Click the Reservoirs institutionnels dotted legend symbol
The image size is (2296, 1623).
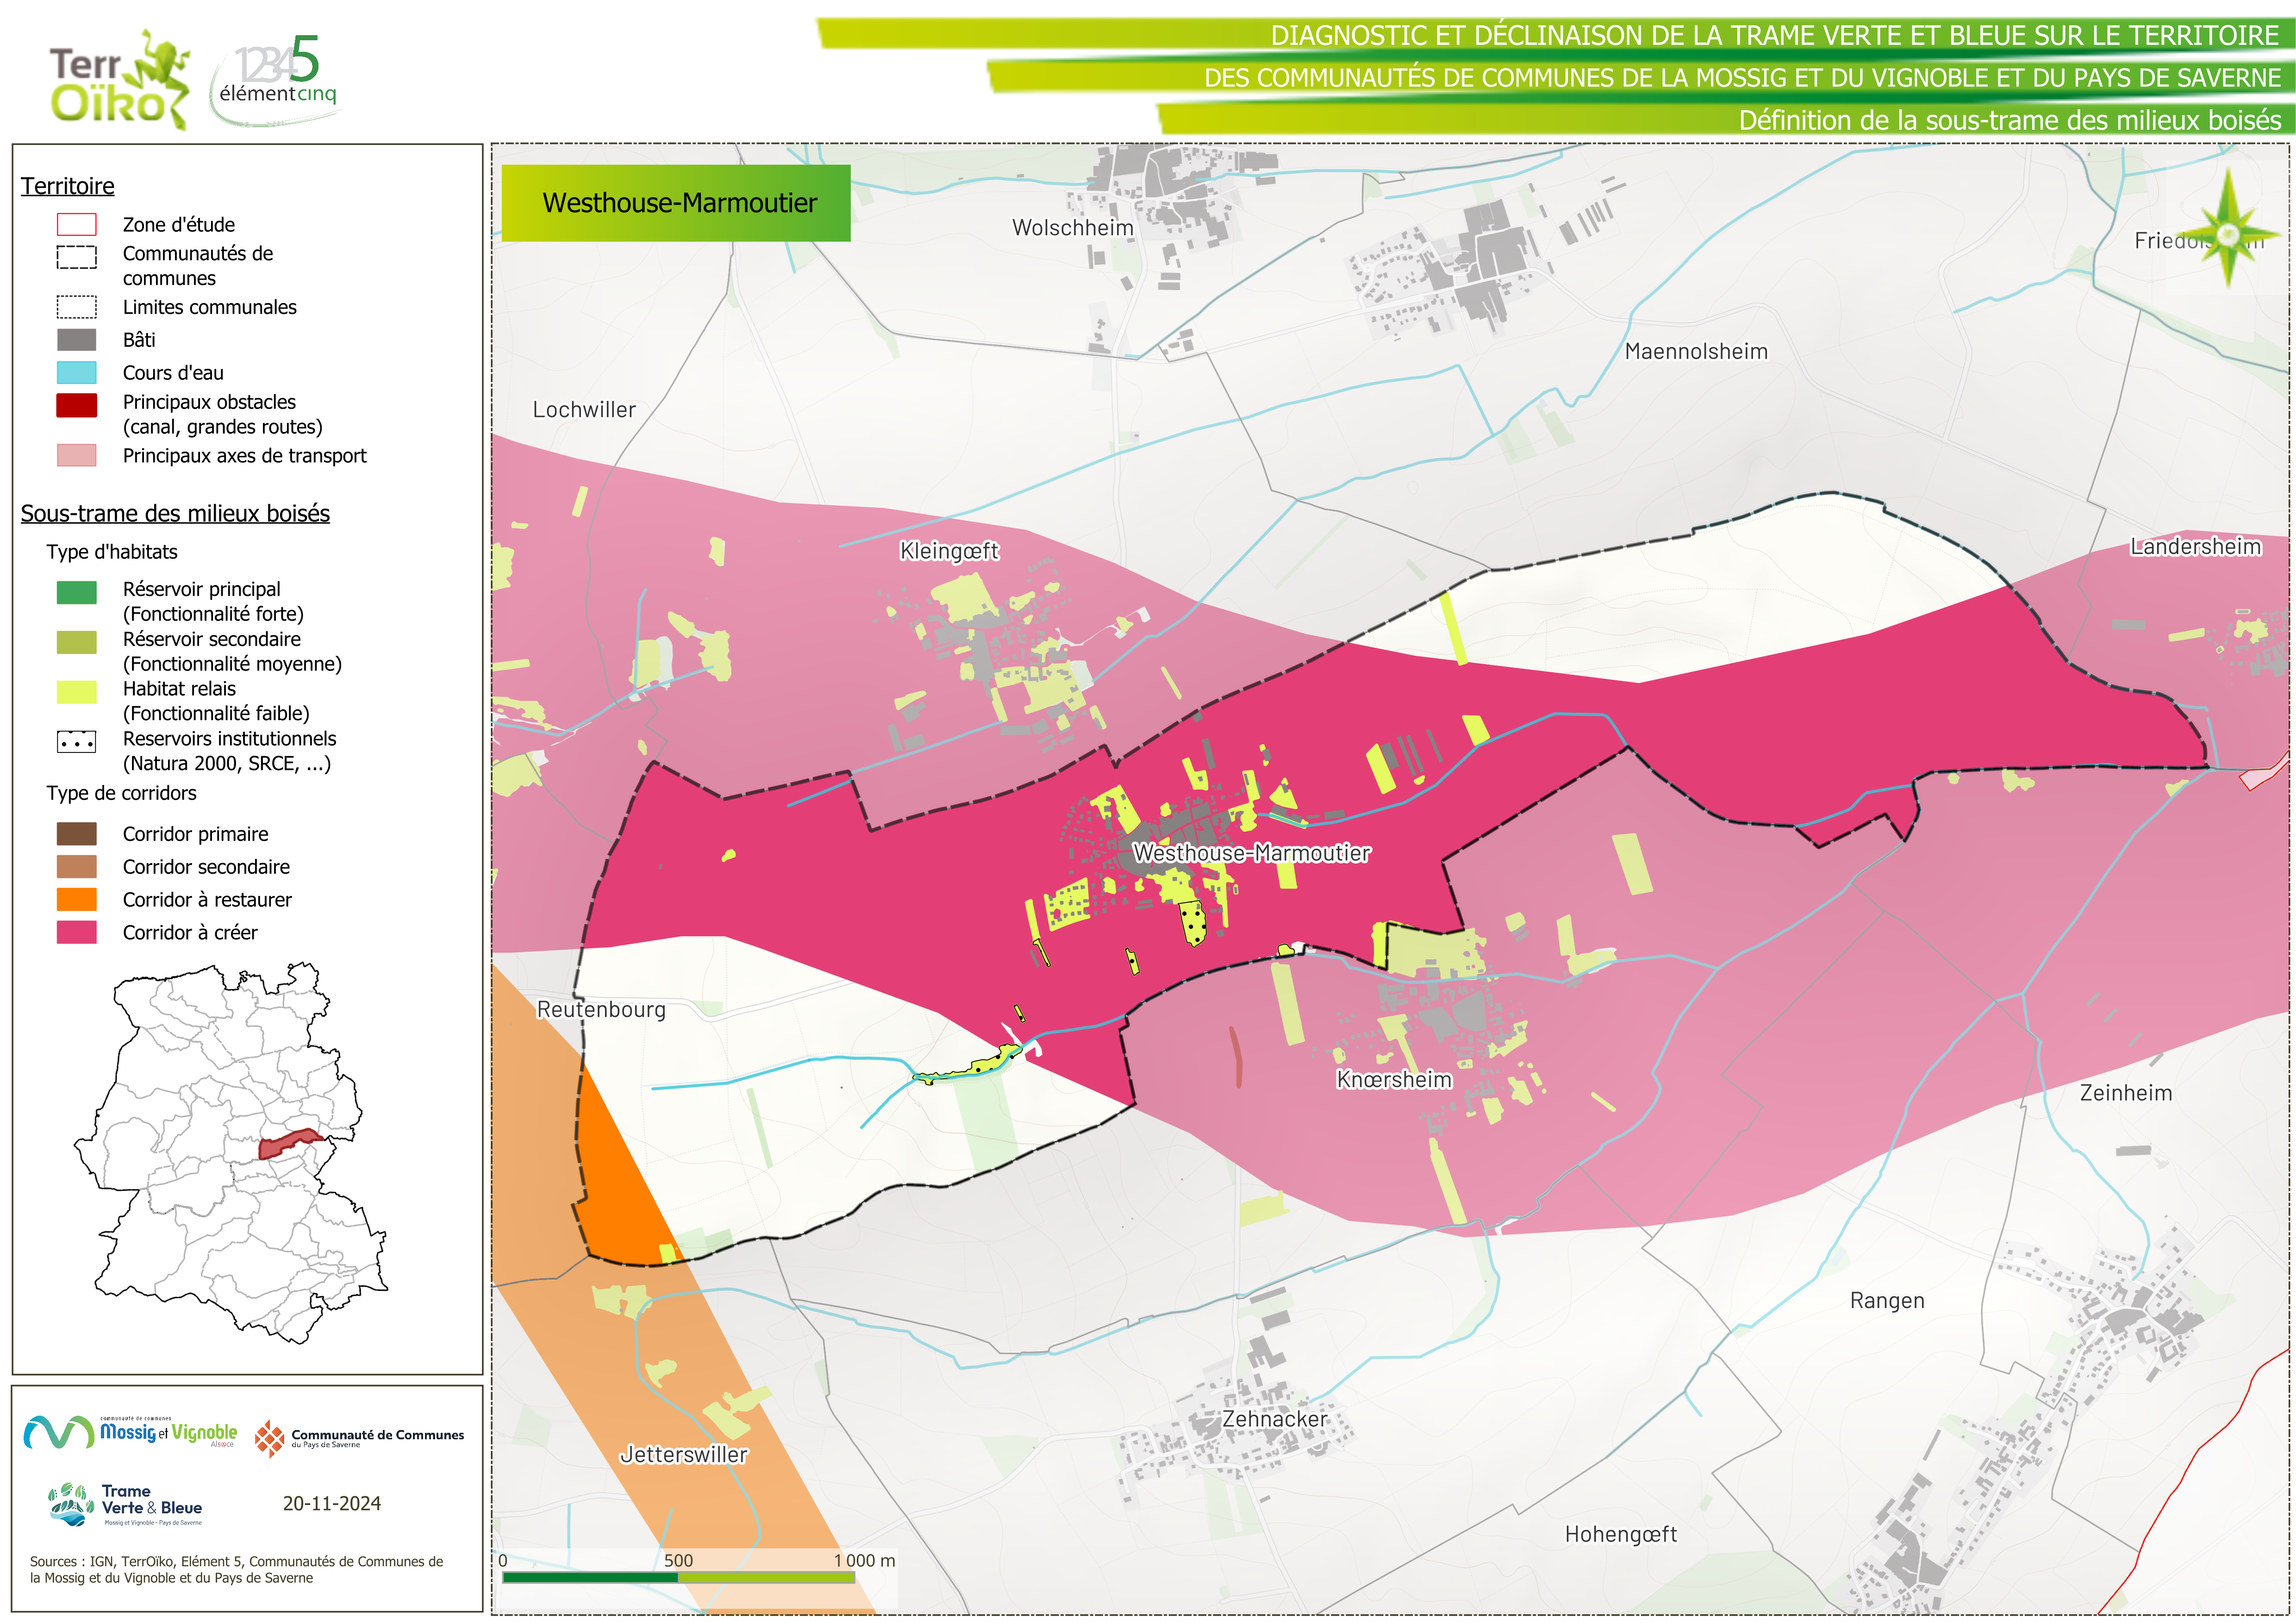click(77, 742)
